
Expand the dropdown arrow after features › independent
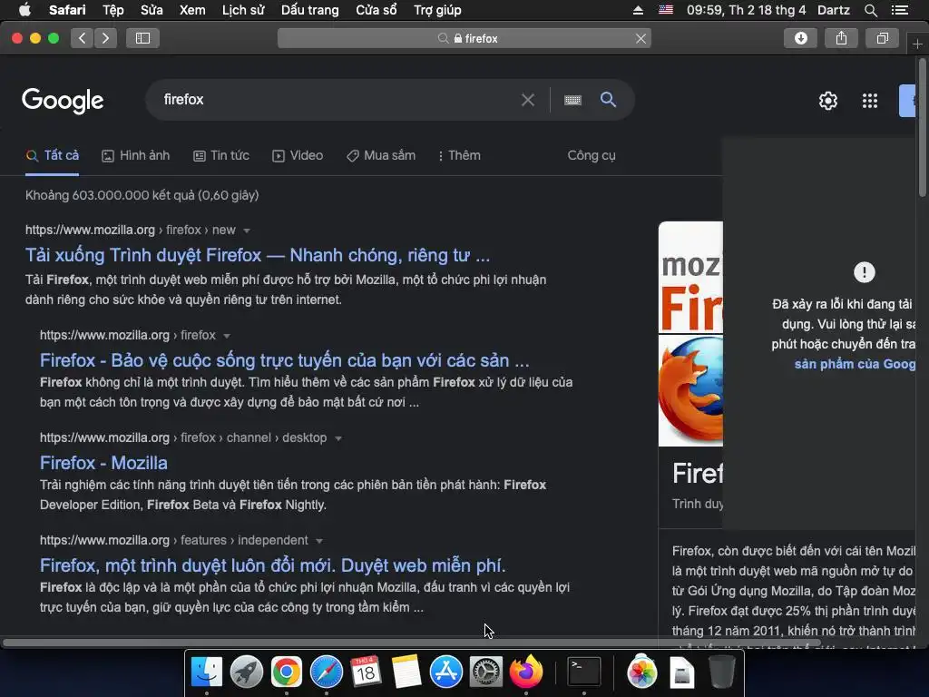319,541
